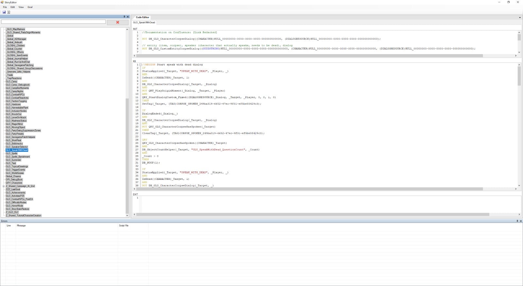Click the blue Save floppy disk icon

4,12
